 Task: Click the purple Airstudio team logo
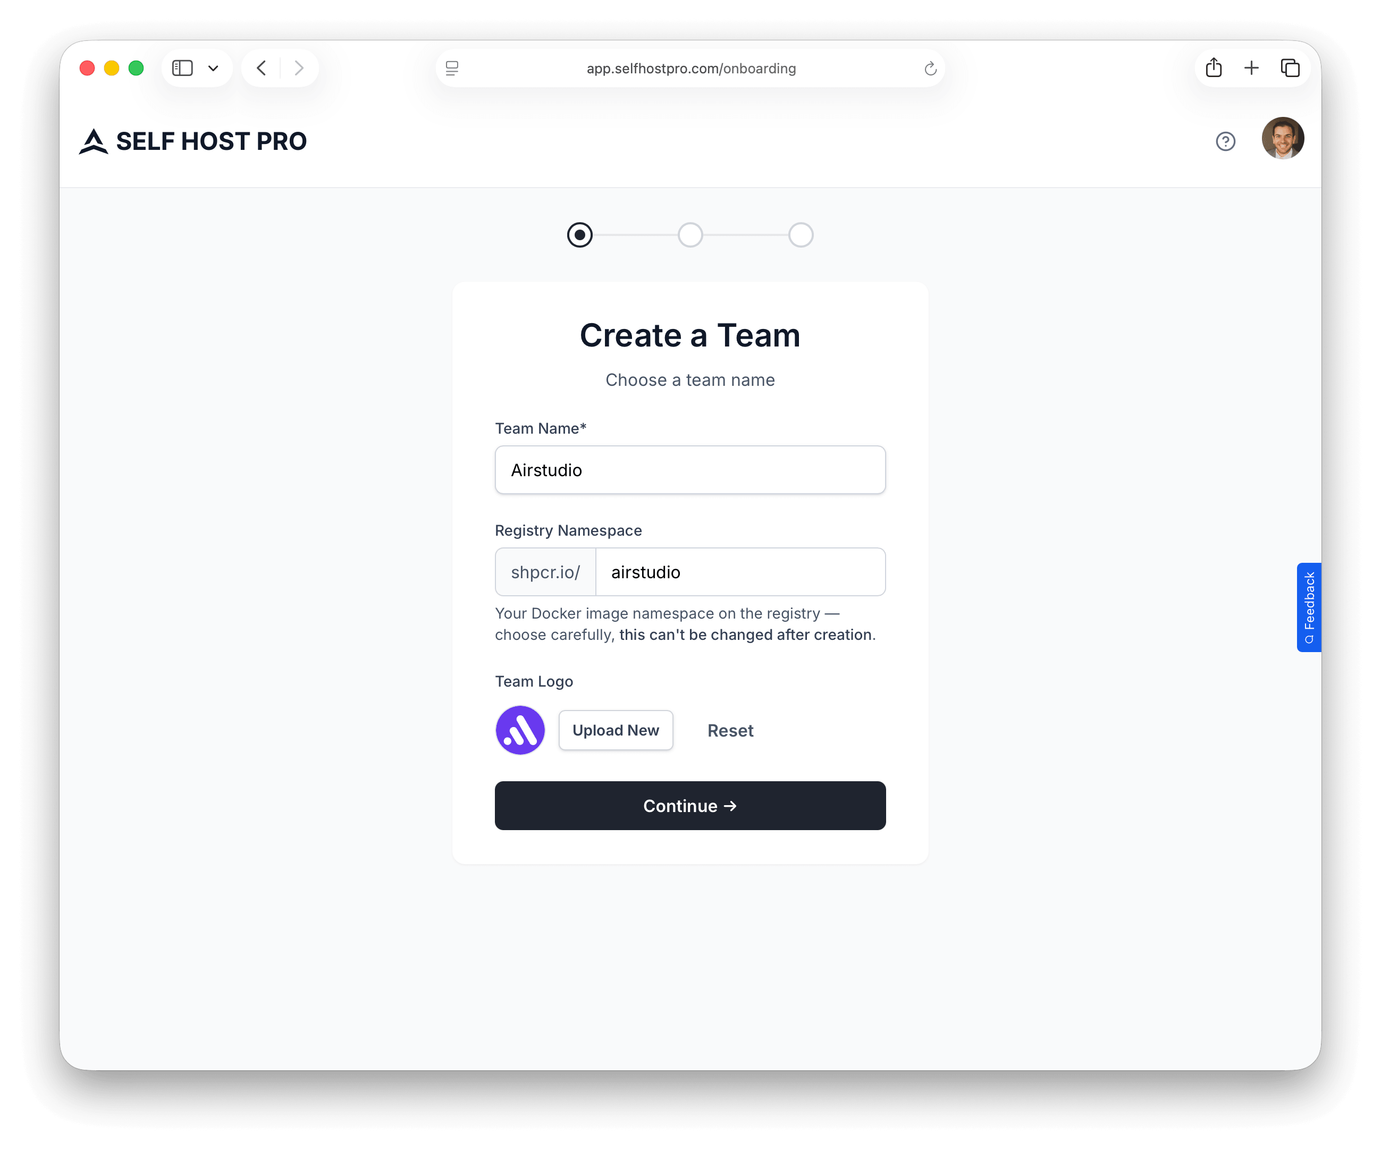point(520,730)
